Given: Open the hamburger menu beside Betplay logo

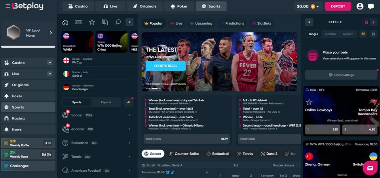Looking at the screenshot, I should pyautogui.click(x=8, y=6).
